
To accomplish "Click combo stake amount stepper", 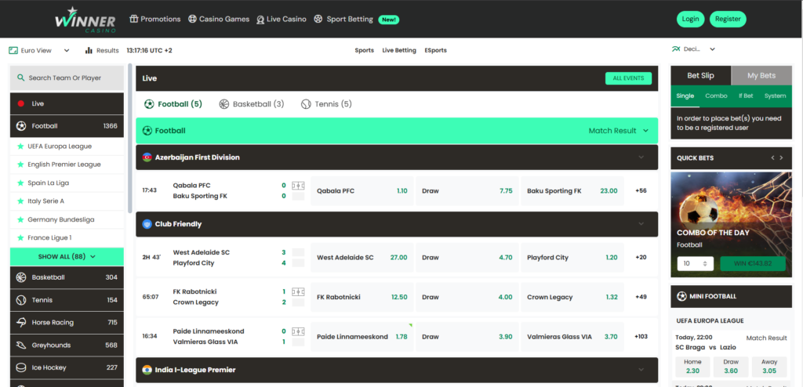I will (x=695, y=264).
